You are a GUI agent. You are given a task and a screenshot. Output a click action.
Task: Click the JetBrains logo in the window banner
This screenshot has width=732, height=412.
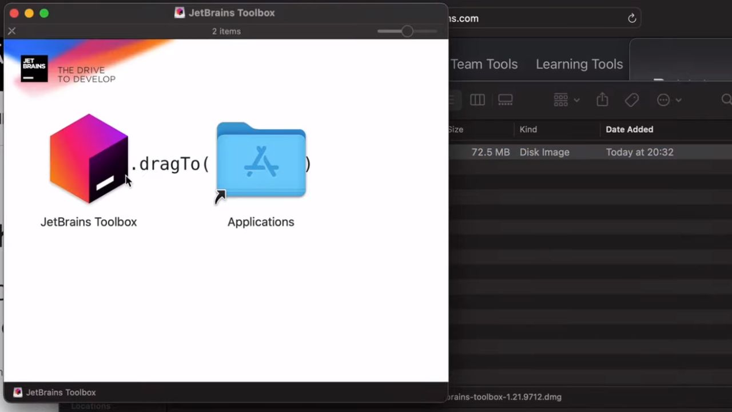[x=34, y=69]
